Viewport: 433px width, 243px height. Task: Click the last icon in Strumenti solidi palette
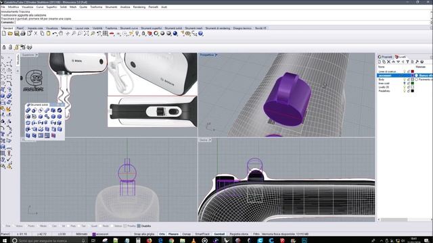[x=53, y=135]
